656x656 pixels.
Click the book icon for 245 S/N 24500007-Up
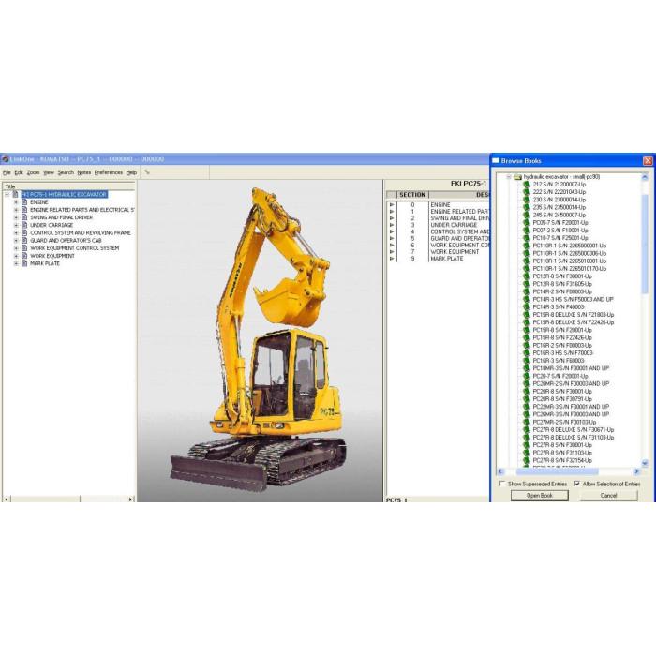click(x=527, y=215)
